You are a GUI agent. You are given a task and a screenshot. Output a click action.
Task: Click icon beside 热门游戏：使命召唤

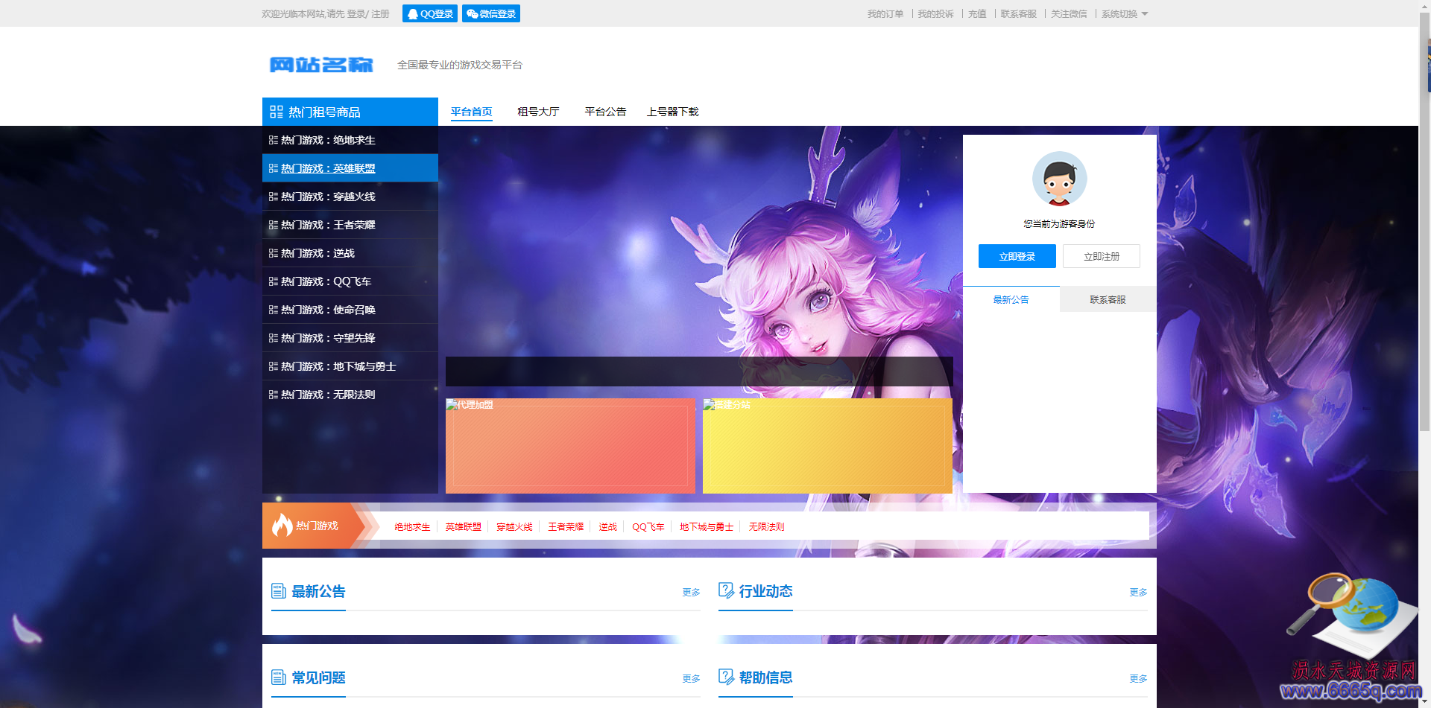click(274, 310)
